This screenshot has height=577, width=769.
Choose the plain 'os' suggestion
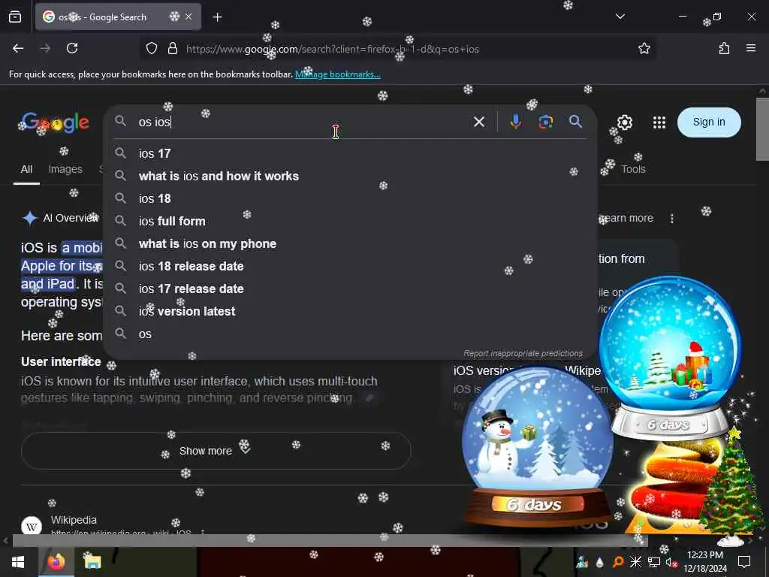[x=350, y=334]
